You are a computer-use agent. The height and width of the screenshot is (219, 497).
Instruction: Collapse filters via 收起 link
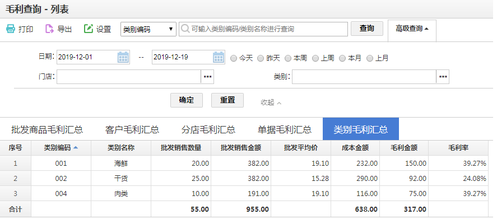tap(271, 102)
